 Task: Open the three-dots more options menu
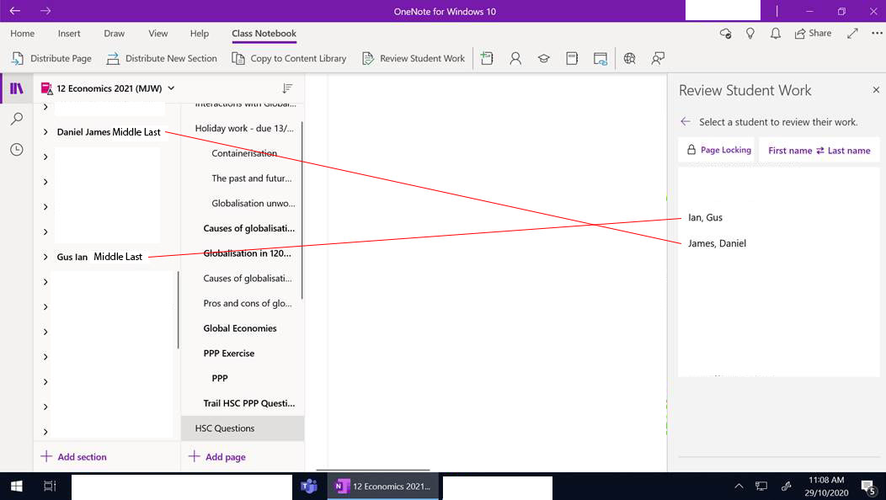tap(877, 34)
